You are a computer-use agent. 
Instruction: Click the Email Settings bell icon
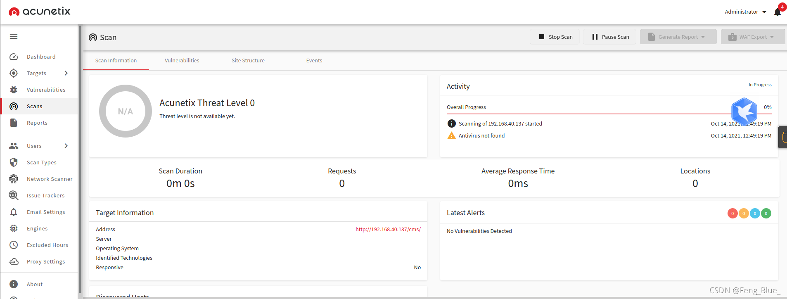(x=14, y=212)
